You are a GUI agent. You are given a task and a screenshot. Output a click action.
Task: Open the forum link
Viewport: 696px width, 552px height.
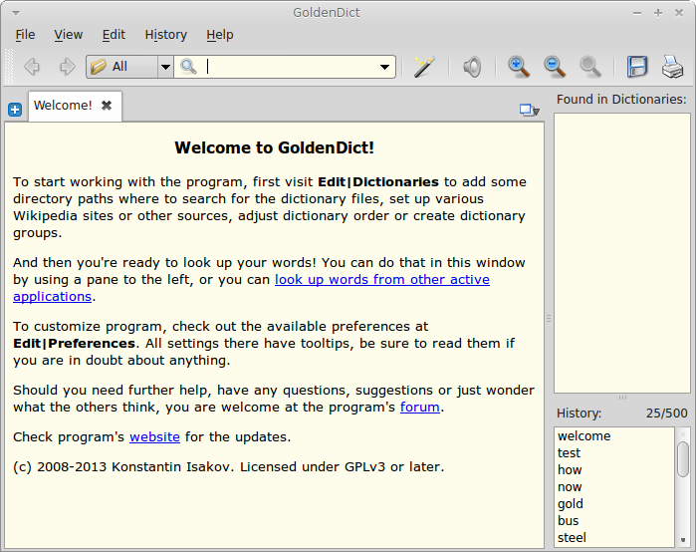420,407
